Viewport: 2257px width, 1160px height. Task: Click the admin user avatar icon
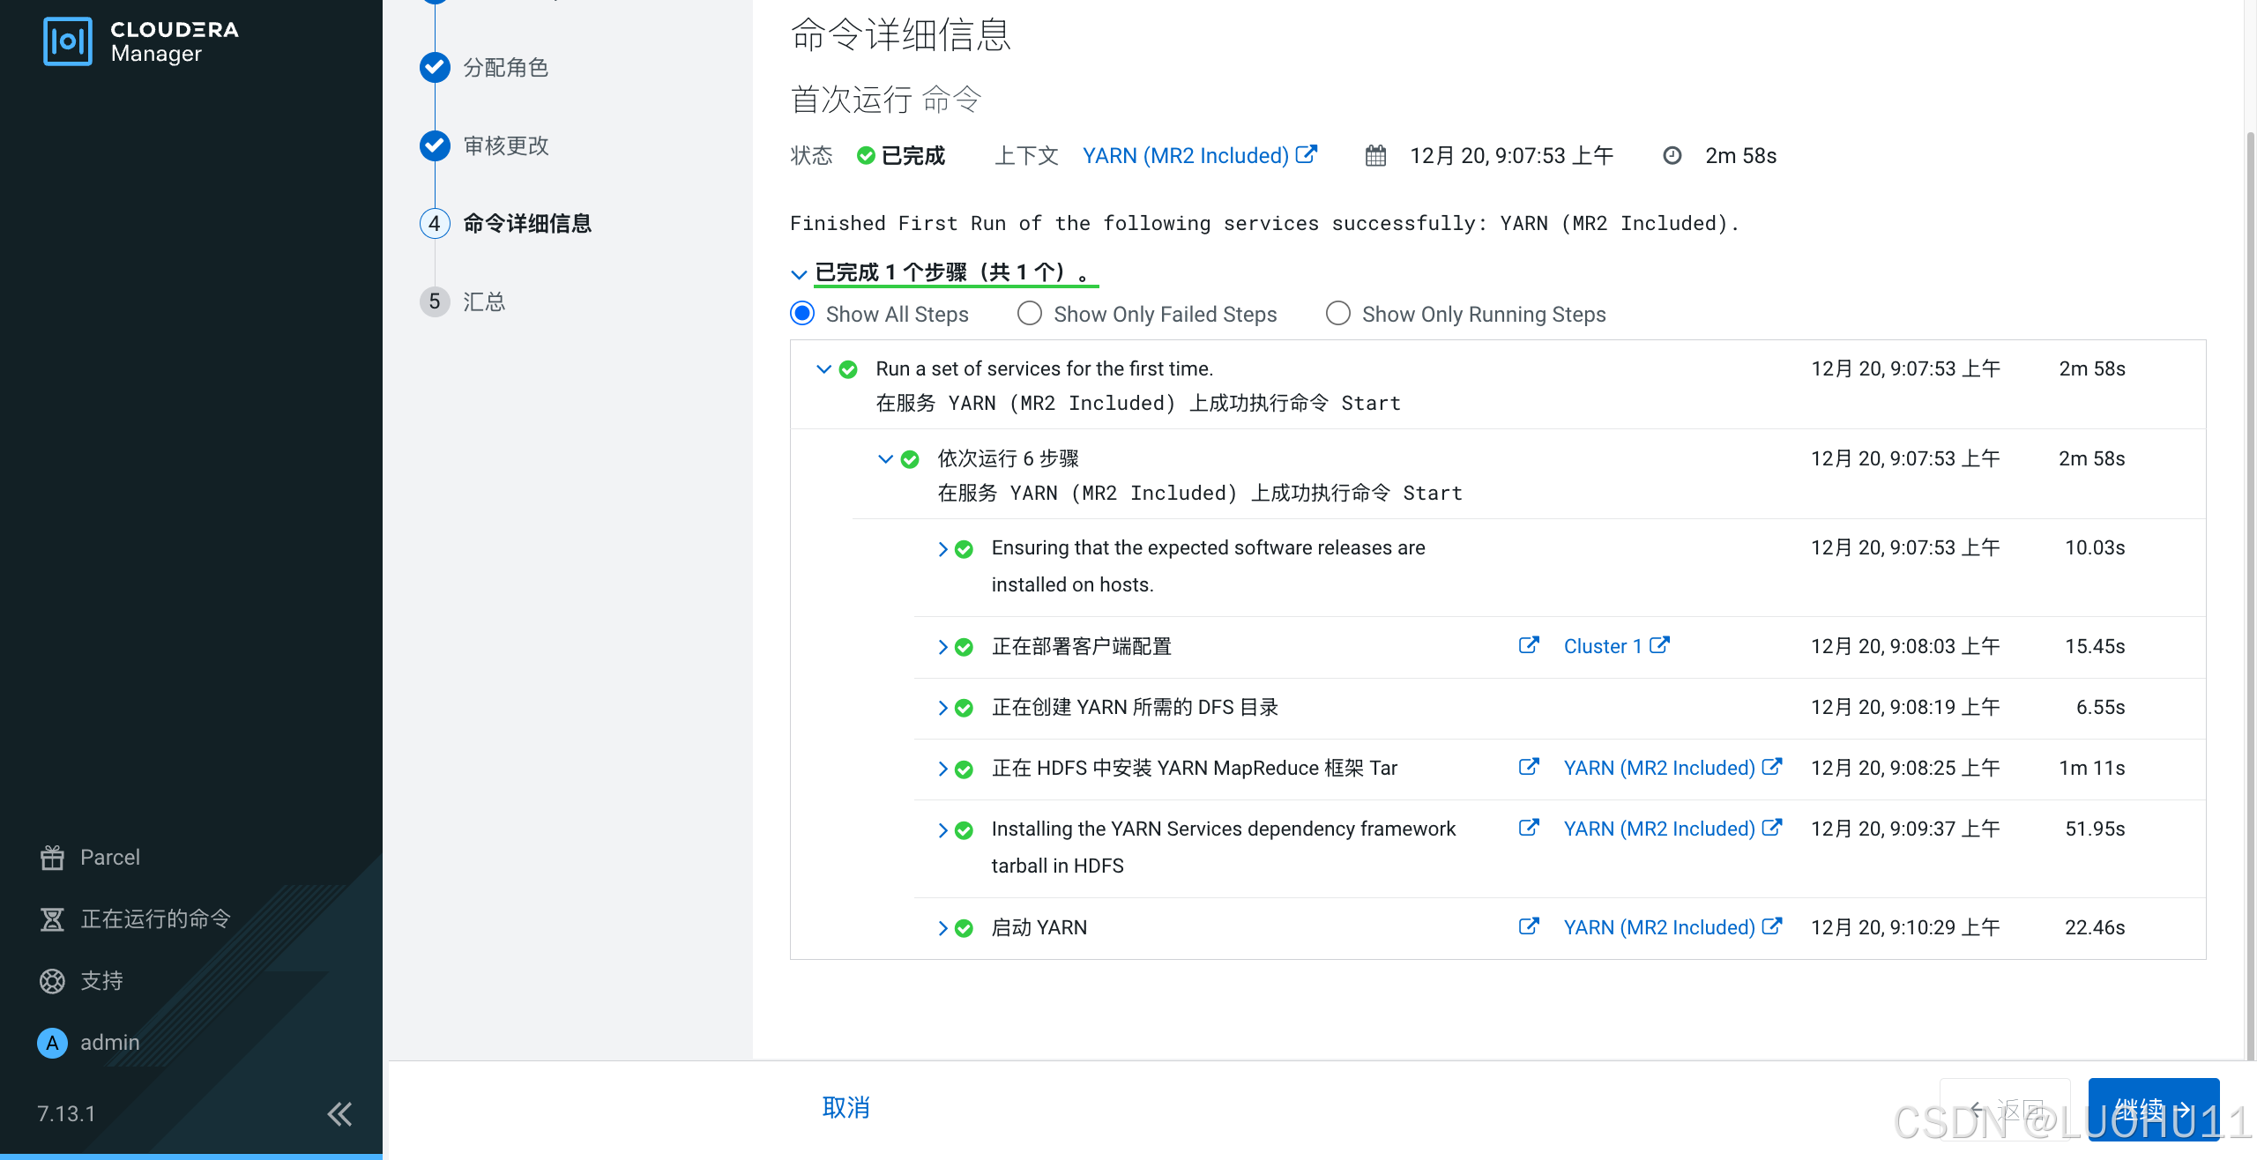pos(52,1043)
